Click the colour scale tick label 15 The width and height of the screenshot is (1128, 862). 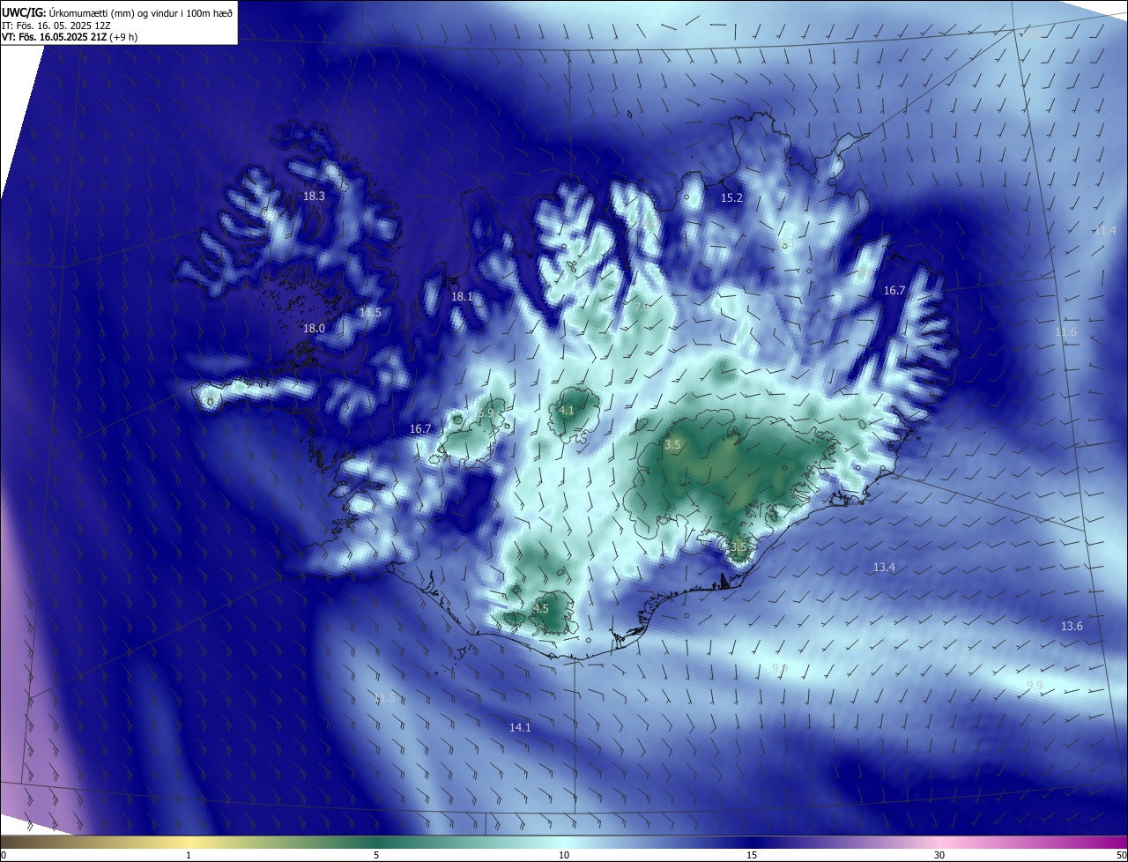pyautogui.click(x=752, y=855)
